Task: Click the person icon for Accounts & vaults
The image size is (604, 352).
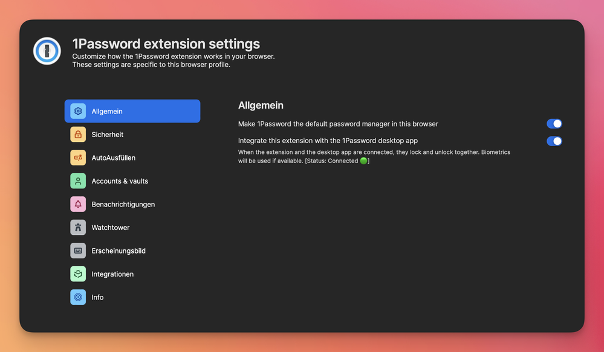Action: click(78, 181)
